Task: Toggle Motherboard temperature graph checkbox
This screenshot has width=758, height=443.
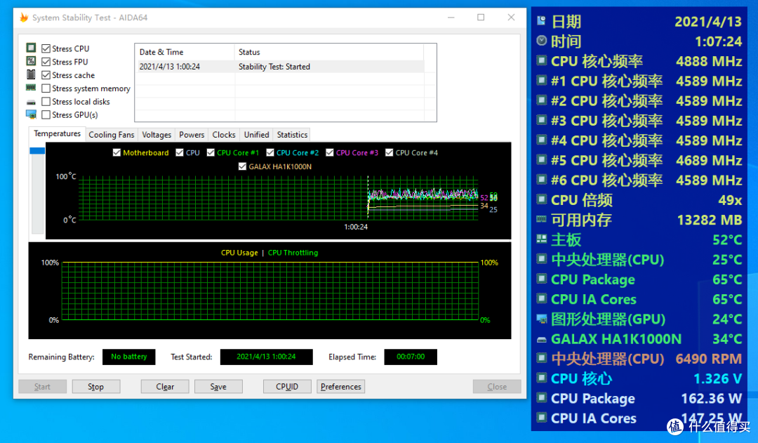Action: 117,152
